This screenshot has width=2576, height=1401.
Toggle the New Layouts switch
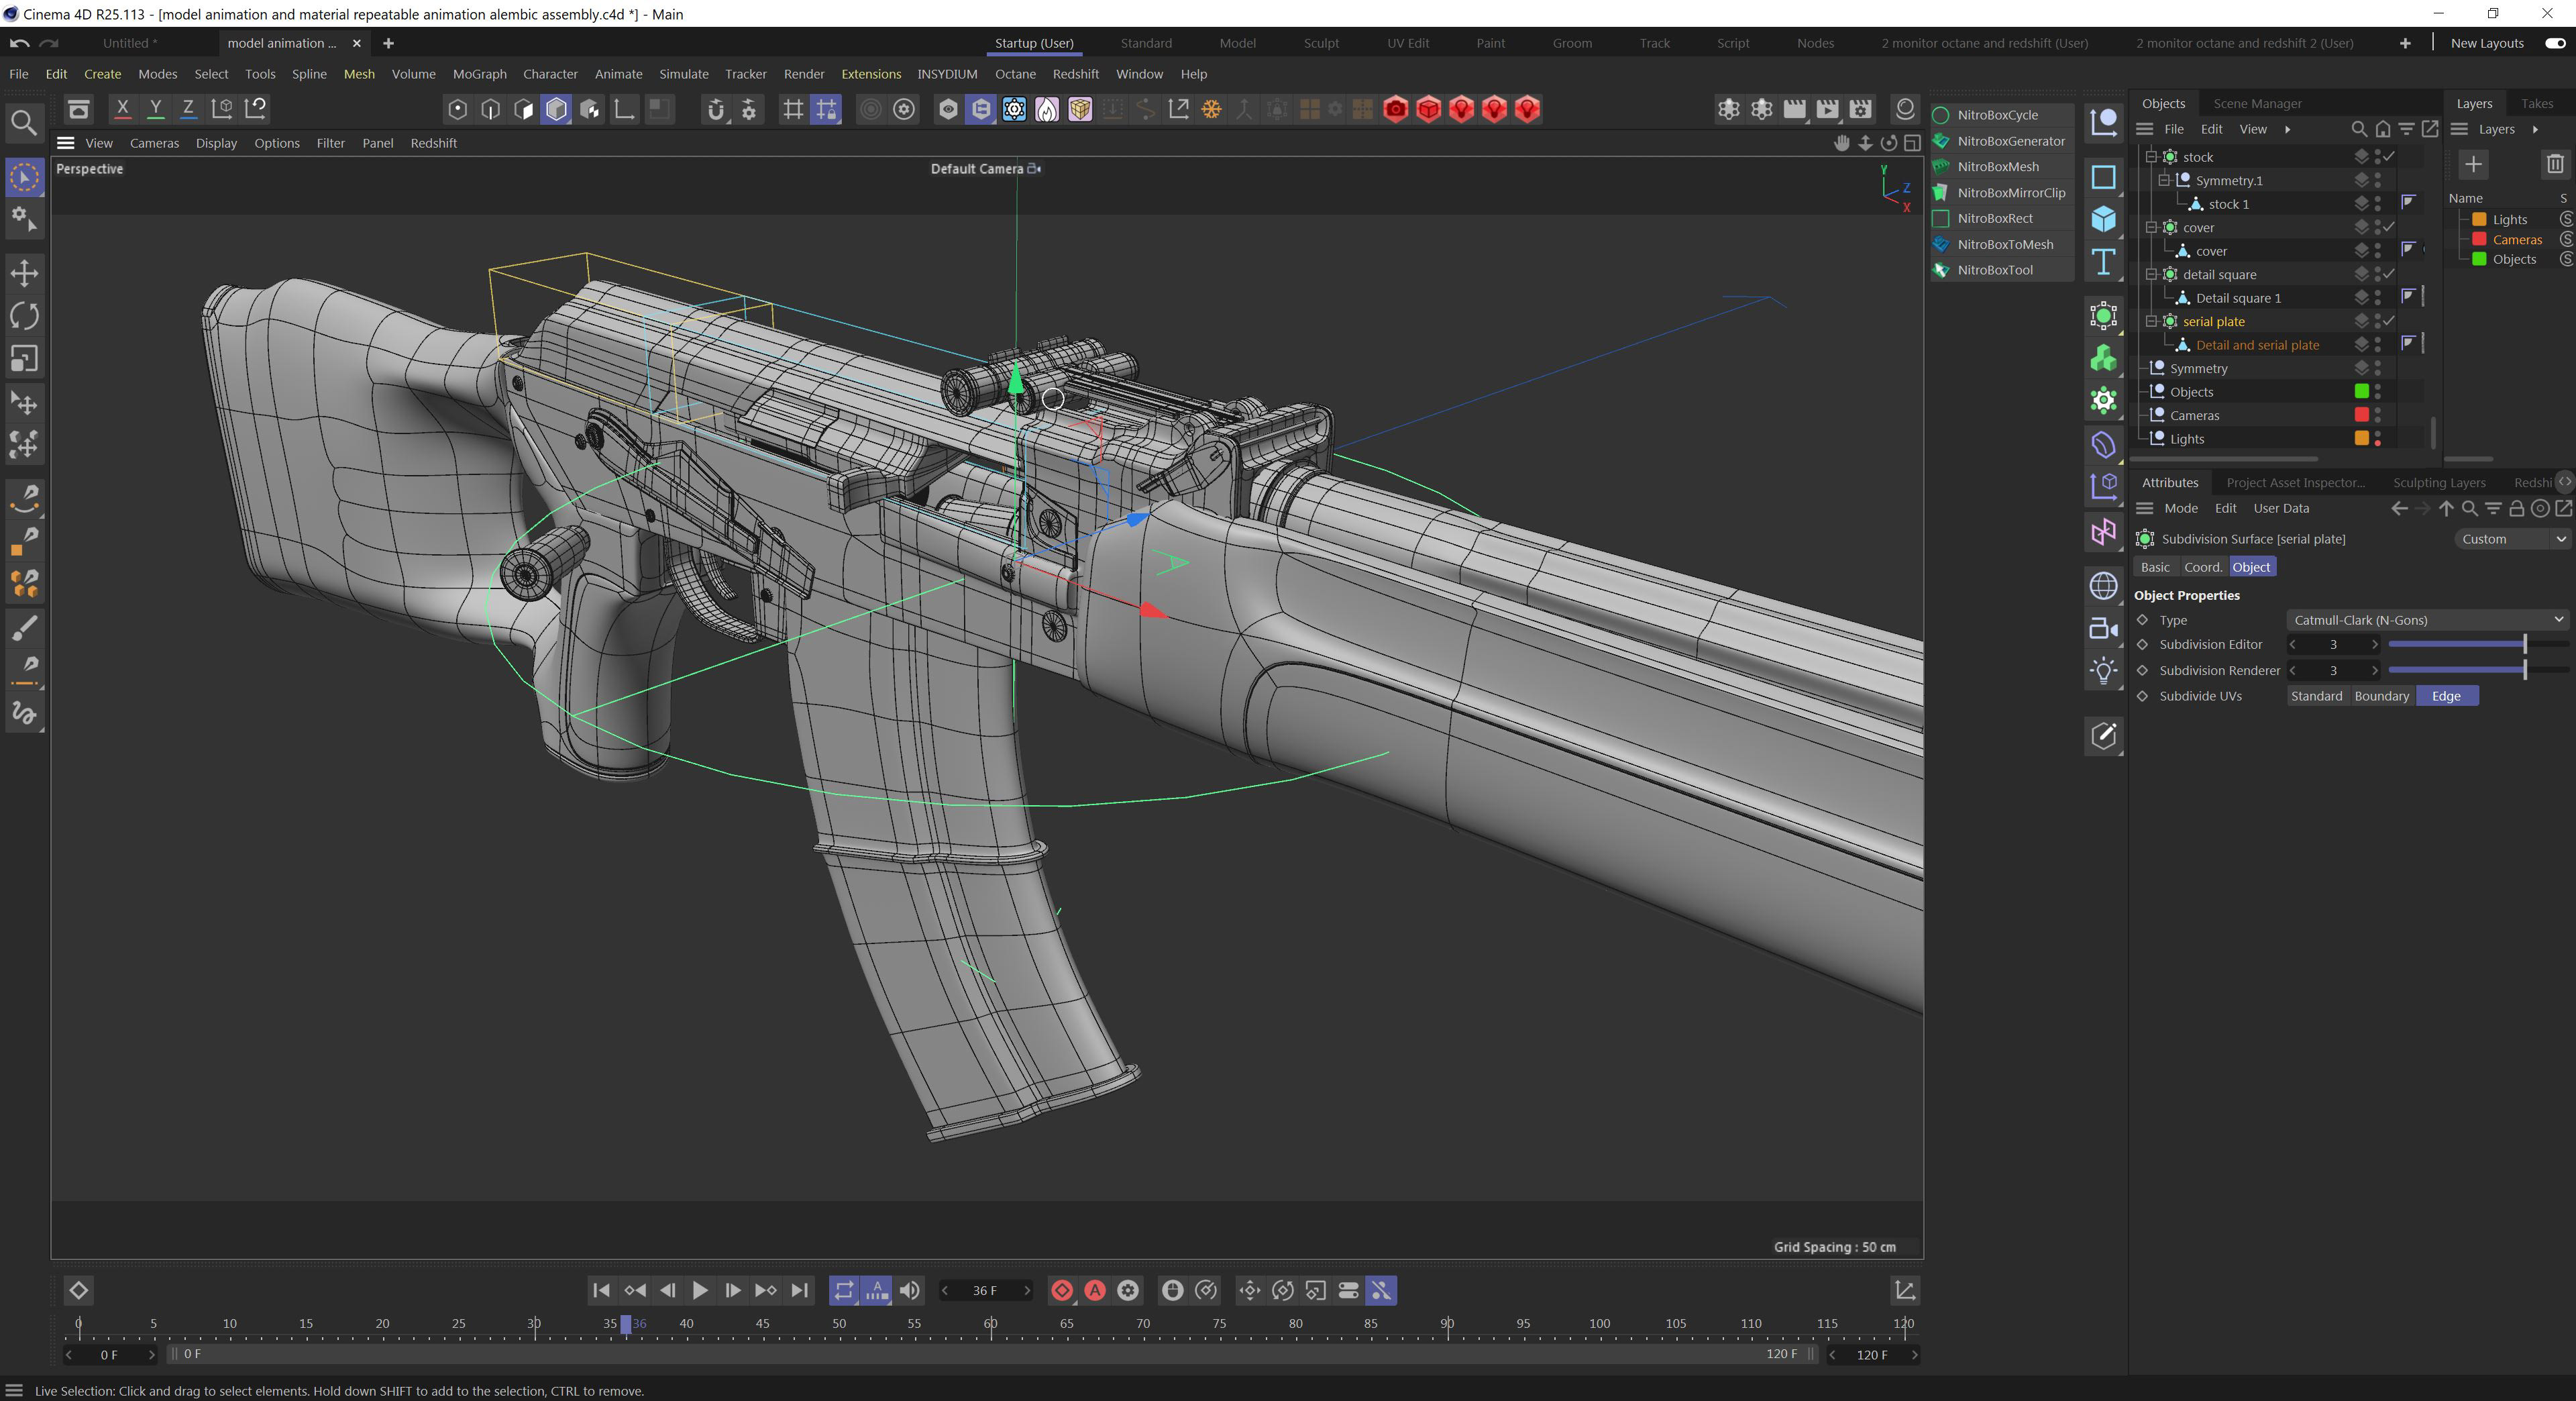point(2555,43)
